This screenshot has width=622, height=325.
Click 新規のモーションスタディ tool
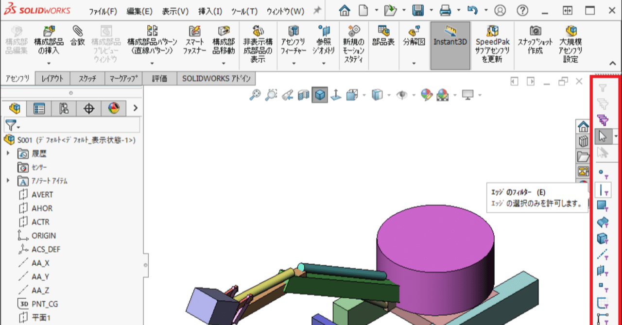pyautogui.click(x=354, y=45)
